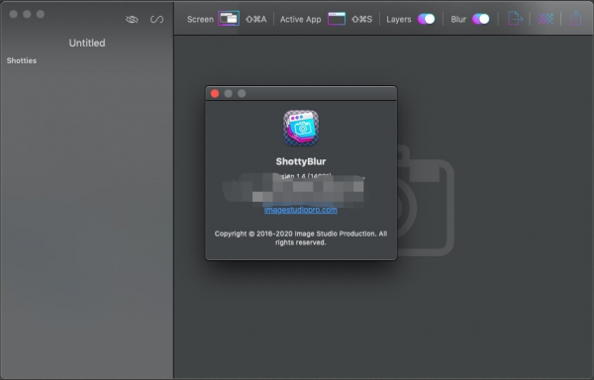Click the checkered pixelate icon in toolbar
The width and height of the screenshot is (594, 380).
pyautogui.click(x=545, y=19)
